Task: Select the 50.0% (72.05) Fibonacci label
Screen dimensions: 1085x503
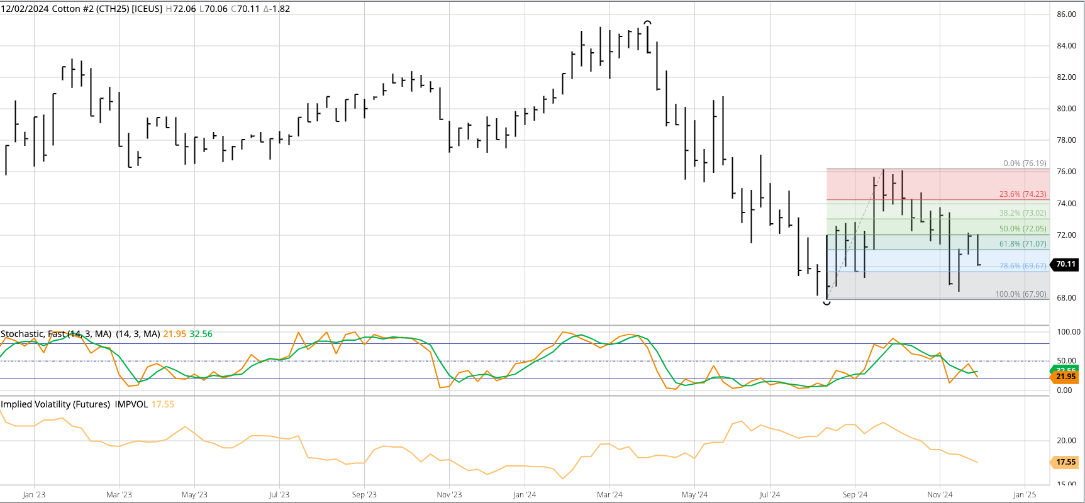Action: tap(1023, 229)
